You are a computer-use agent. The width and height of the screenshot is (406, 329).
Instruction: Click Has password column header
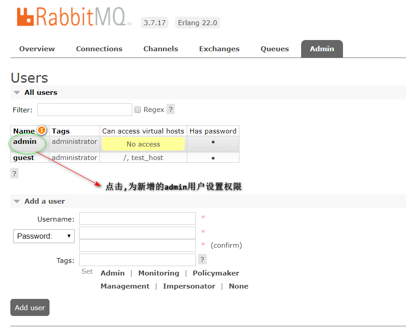pos(213,131)
